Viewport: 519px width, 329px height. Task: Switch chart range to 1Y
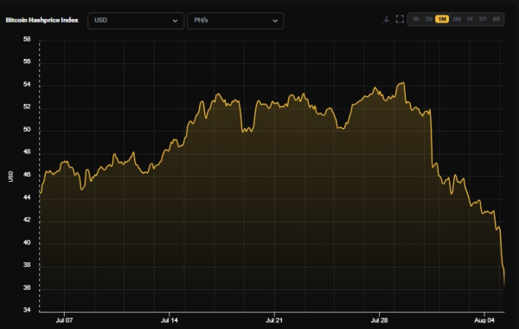(x=470, y=19)
